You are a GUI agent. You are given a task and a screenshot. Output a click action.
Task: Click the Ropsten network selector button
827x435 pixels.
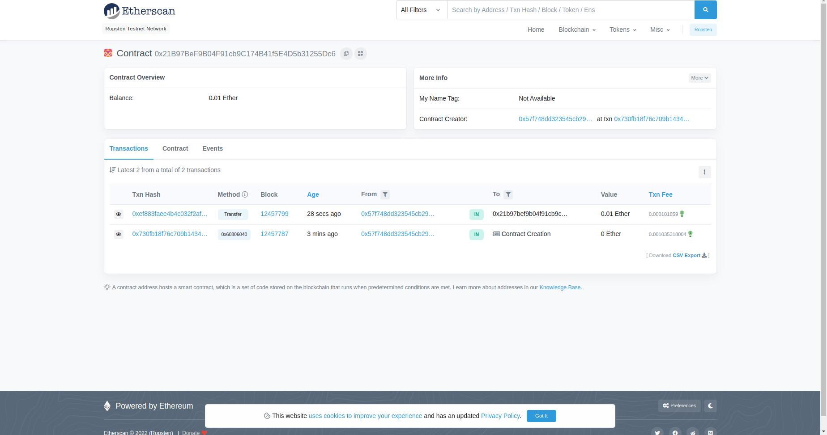coord(703,30)
